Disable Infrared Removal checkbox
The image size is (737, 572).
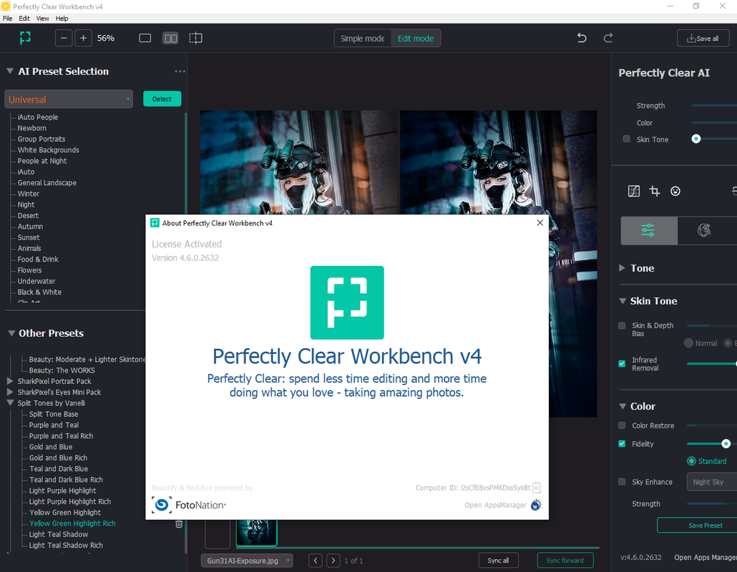622,363
